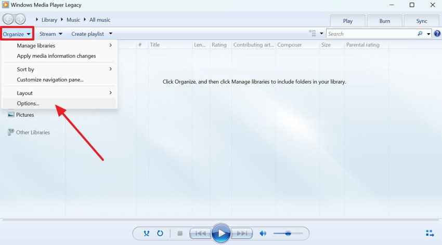Image resolution: width=442 pixels, height=245 pixels.
Task: Mute the volume speaker icon
Action: tap(263, 233)
